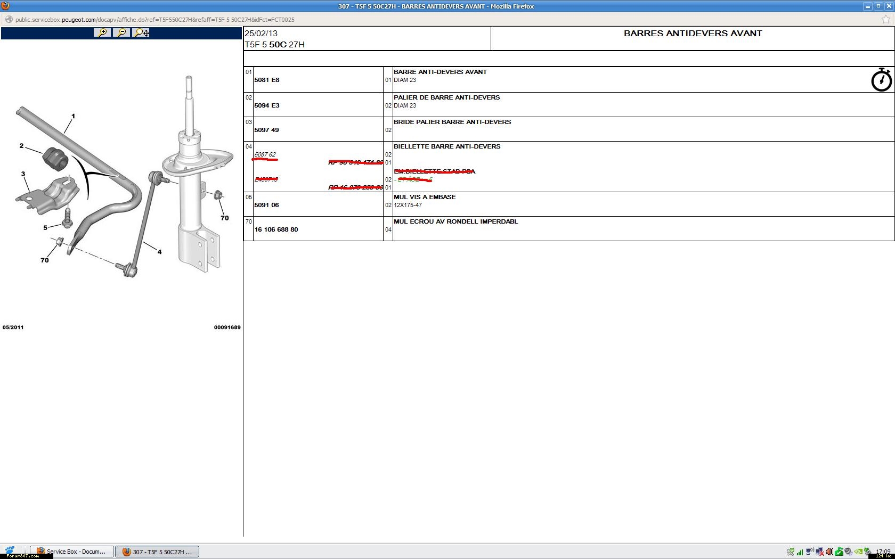Switch to 307 - T5F 5 50C27H taskbar window
The height and width of the screenshot is (559, 895).
point(157,552)
